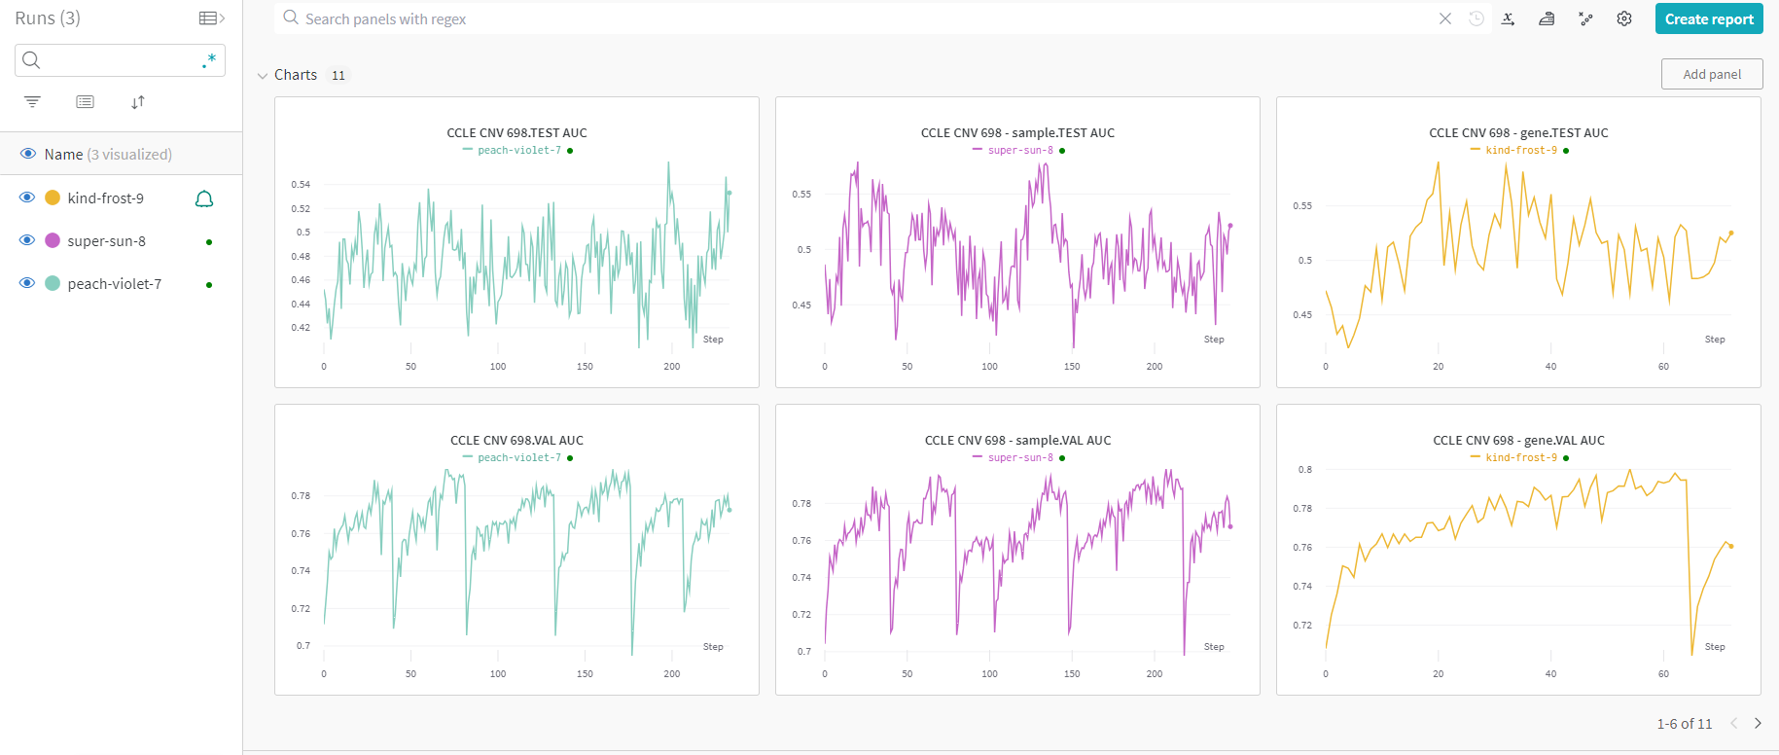
Task: Open workspace settings gear icon
Action: pyautogui.click(x=1624, y=18)
